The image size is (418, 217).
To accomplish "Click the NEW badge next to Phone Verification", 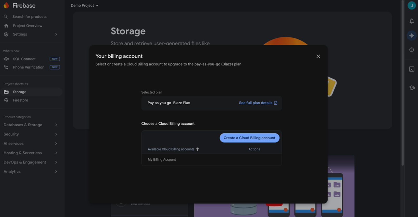I will coord(55,67).
